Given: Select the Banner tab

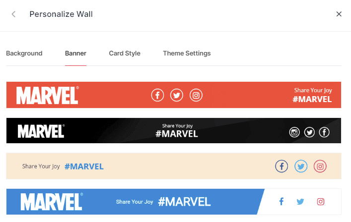Looking at the screenshot, I should coord(75,54).
